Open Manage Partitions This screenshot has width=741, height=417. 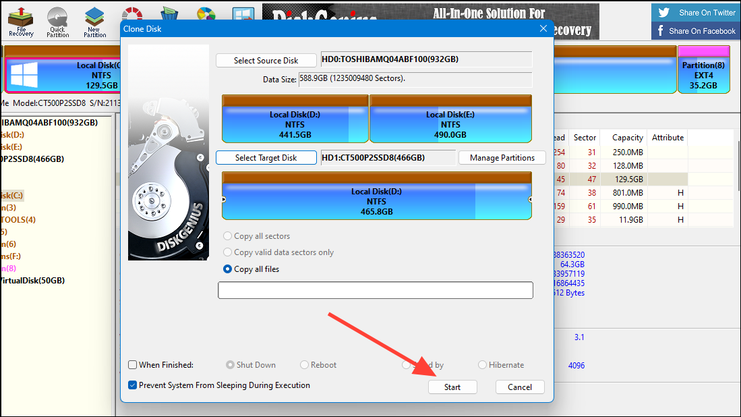[x=502, y=157]
